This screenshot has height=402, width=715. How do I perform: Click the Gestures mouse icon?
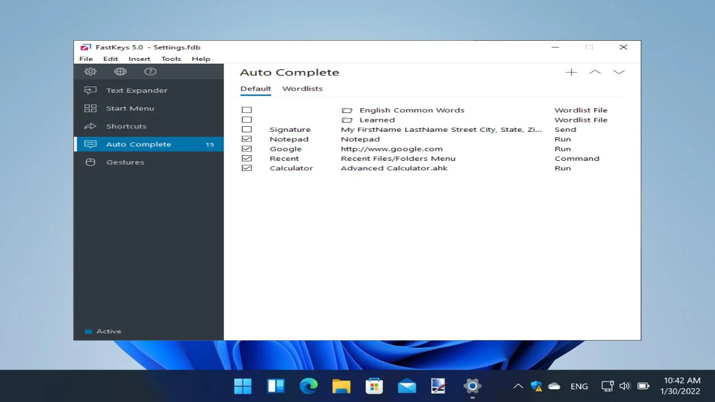pos(90,162)
